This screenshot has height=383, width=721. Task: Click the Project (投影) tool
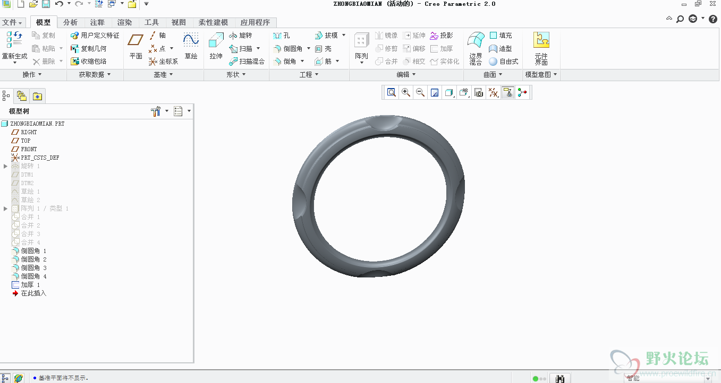pos(442,36)
